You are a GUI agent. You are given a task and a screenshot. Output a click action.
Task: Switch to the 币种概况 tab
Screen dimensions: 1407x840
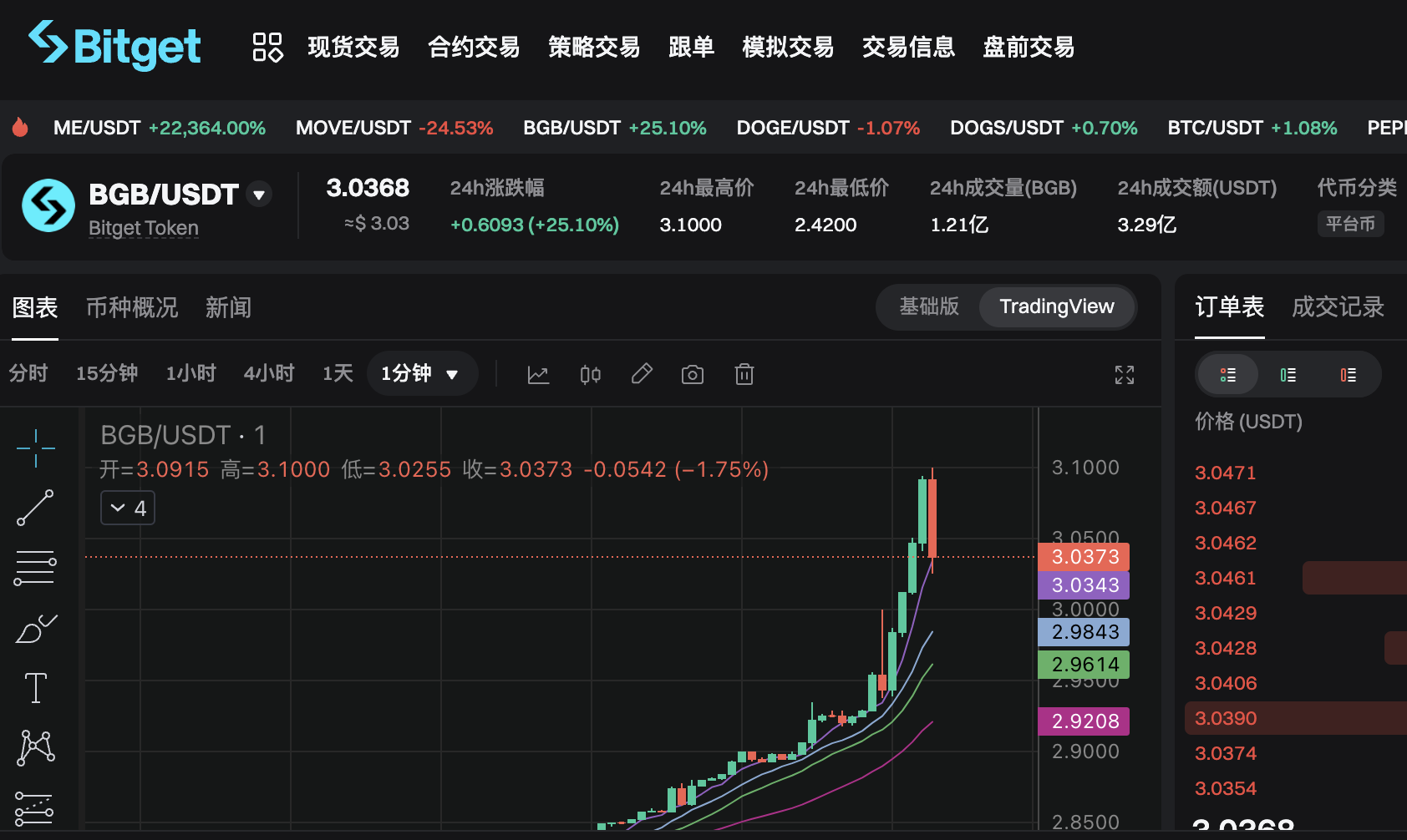coord(132,307)
